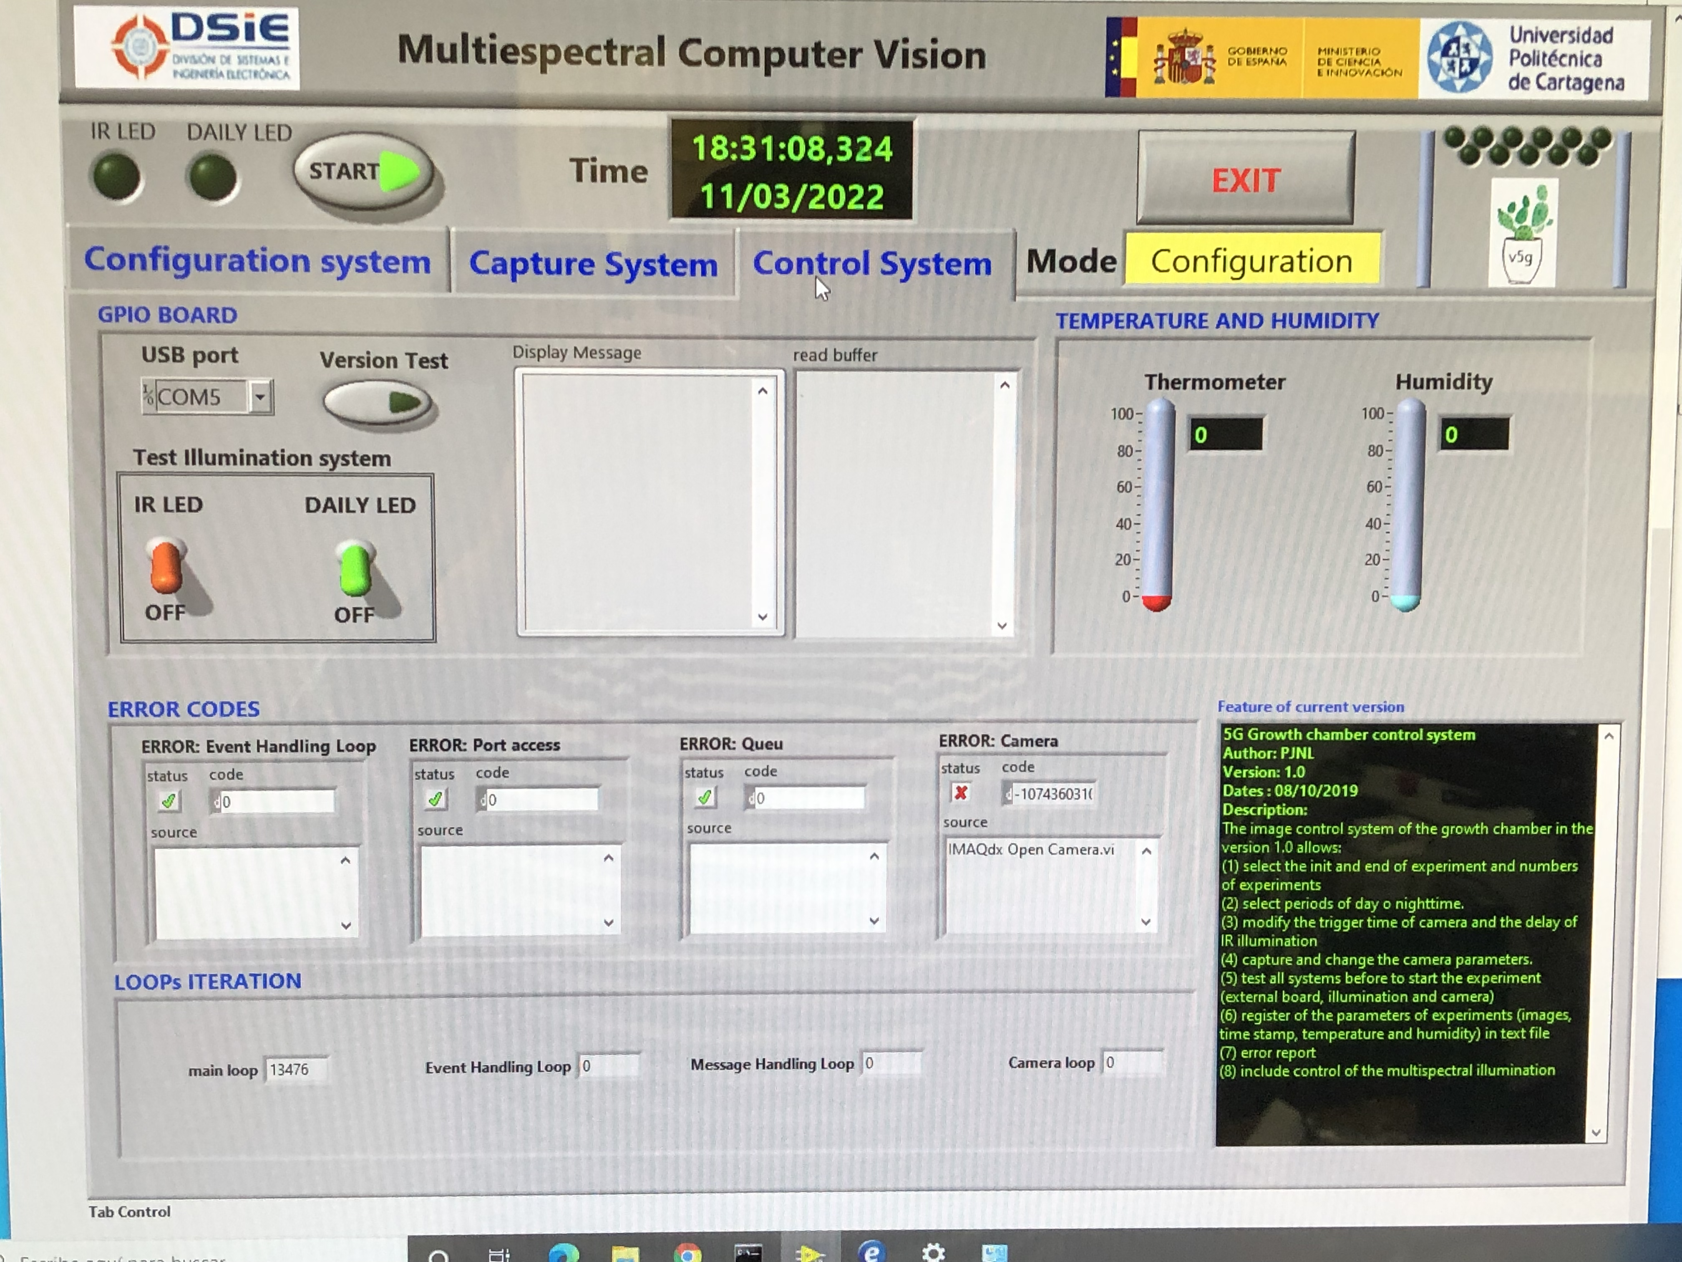The height and width of the screenshot is (1262, 1682).
Task: Switch to the Control System tab
Action: [871, 264]
